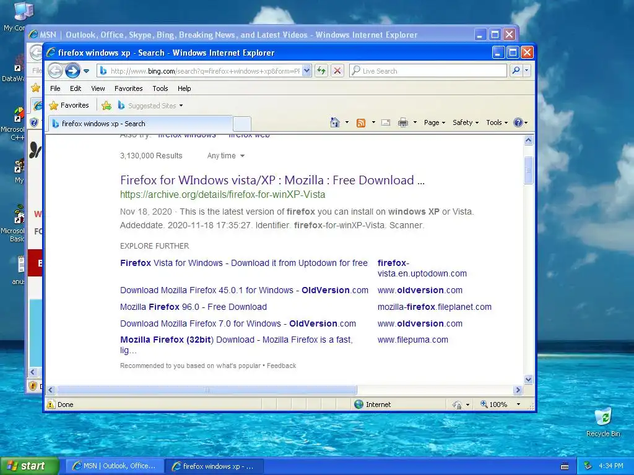Open Download Mozilla Firefox 7.0 link
Image resolution: width=634 pixels, height=475 pixels.
coord(238,323)
